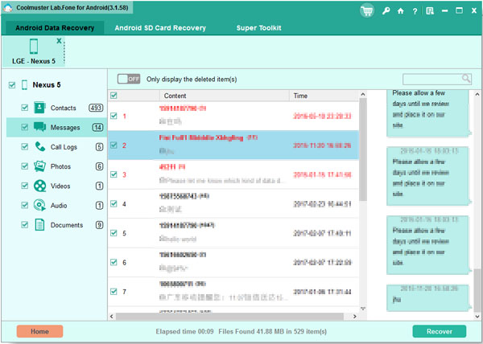Click the message list horizontal scrollbar thumb
Image resolution: width=483 pixels, height=344 pixels.
click(x=229, y=317)
